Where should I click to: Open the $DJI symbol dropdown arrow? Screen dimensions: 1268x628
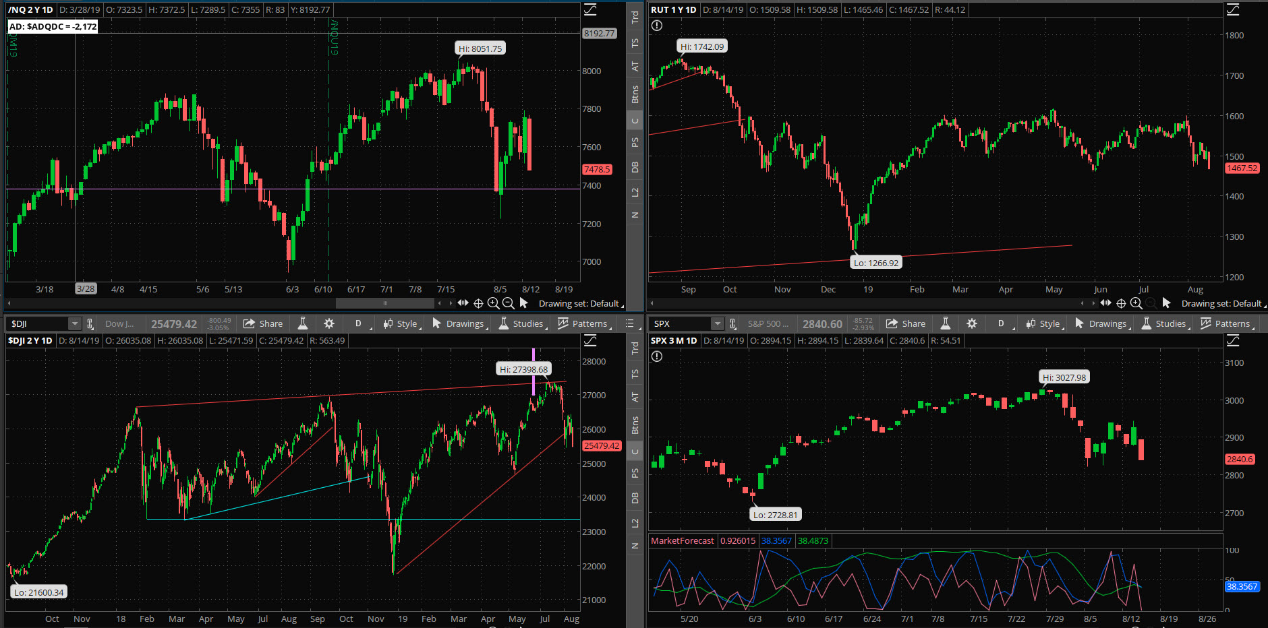pyautogui.click(x=75, y=324)
